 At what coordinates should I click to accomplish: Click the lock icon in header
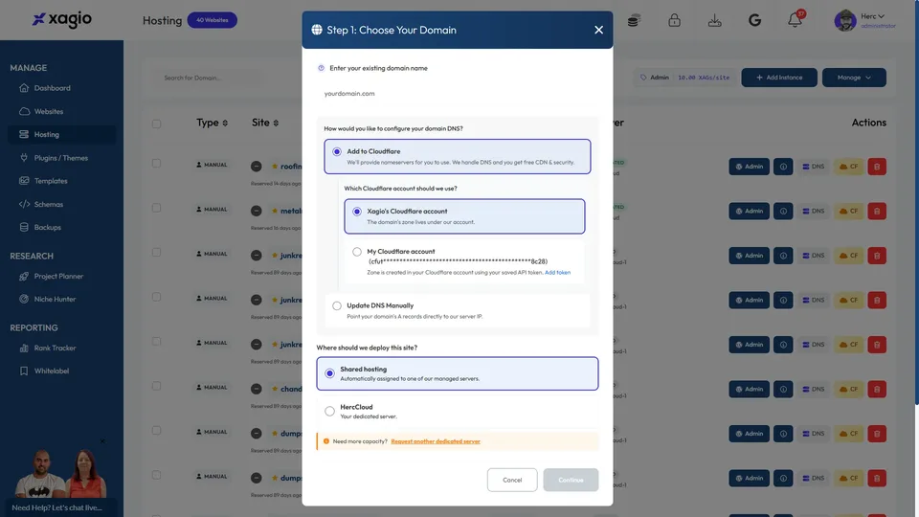click(674, 20)
